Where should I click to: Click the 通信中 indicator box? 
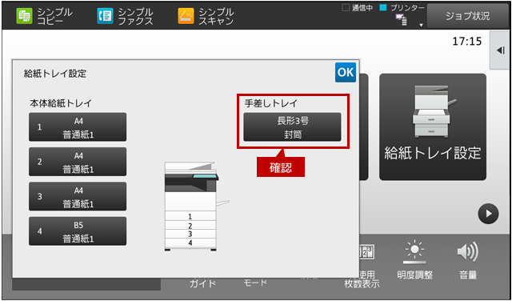[346, 8]
